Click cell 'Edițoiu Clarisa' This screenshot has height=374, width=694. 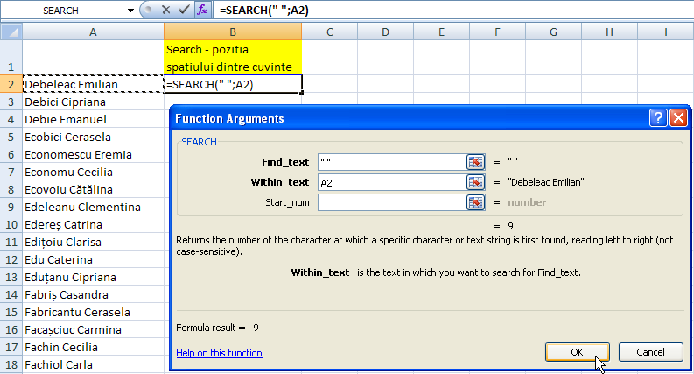tap(93, 243)
